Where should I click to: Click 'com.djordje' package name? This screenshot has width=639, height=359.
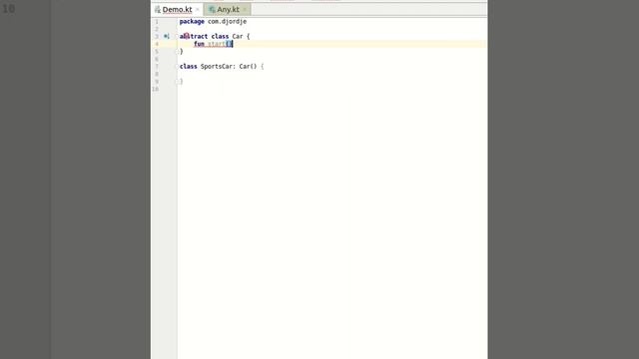coord(227,22)
